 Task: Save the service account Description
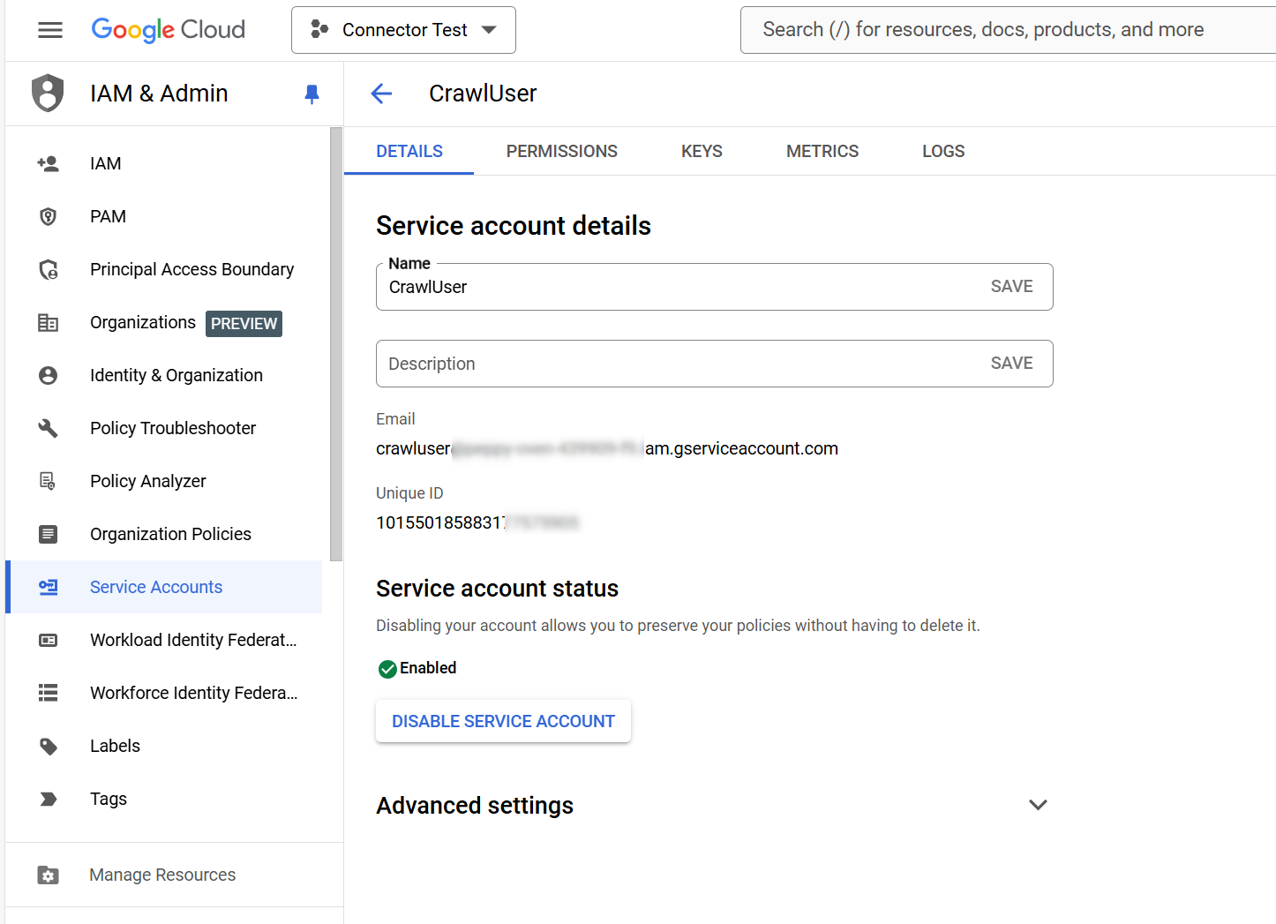pos(1011,363)
